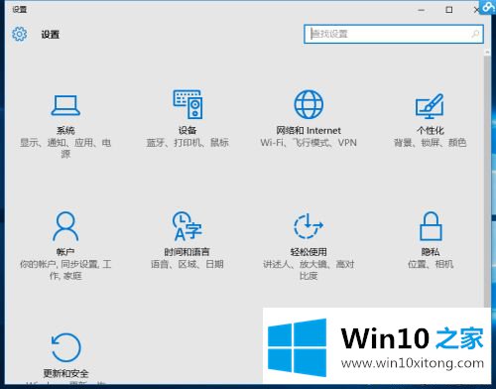Click the 你的帐户,同步设置 description text
This screenshot has width=496, height=389.
tap(65, 270)
